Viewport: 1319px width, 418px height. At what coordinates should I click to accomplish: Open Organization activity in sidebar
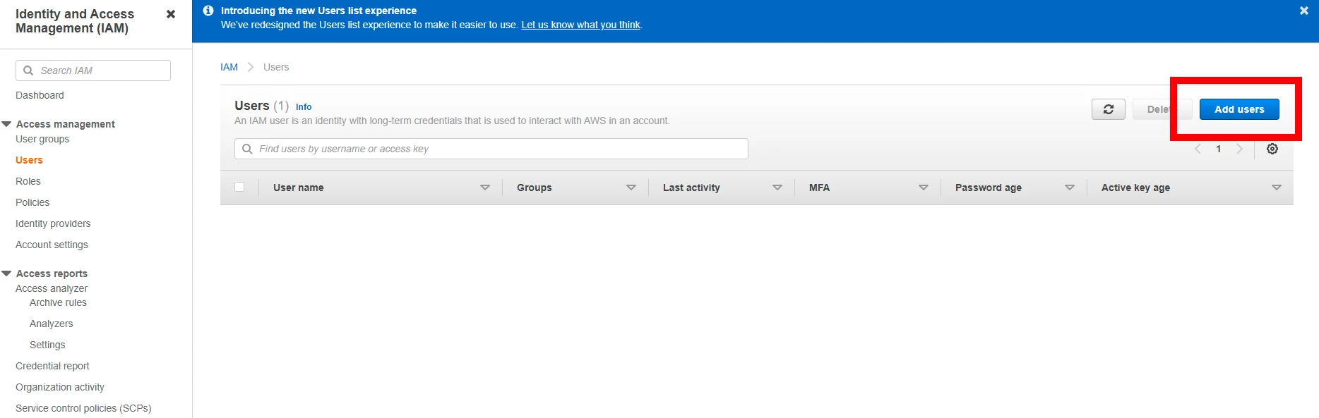tap(60, 387)
